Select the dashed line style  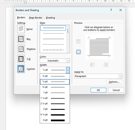pyautogui.click(x=53, y=44)
